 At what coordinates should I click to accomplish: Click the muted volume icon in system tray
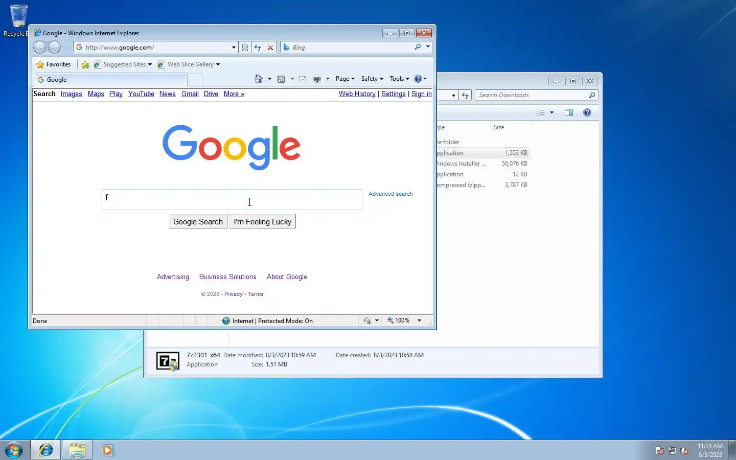[684, 450]
